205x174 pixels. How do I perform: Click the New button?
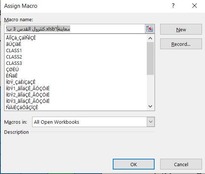pyautogui.click(x=181, y=29)
